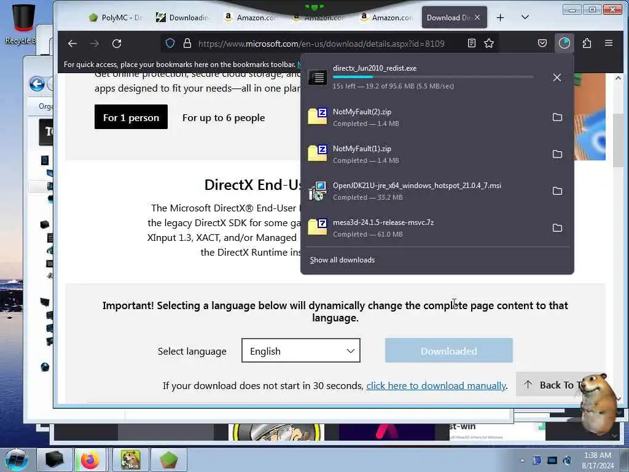Select the For 1 person option

[x=131, y=117]
